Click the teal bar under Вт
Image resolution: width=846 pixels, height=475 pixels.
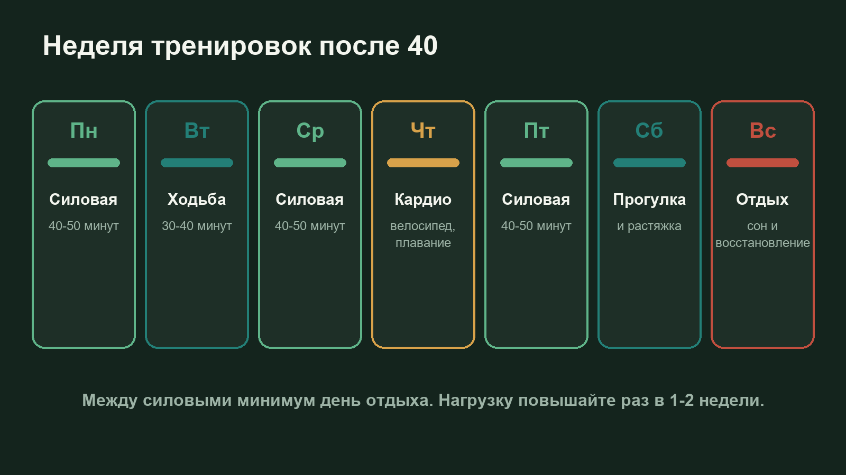coord(197,163)
